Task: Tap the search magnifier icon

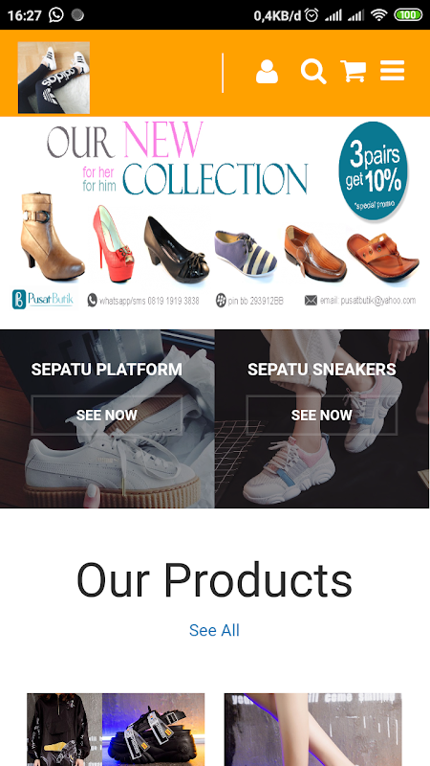Action: click(x=313, y=72)
